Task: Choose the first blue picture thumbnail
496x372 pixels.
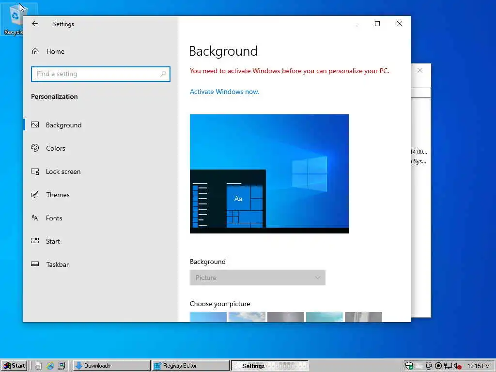Action: 208,317
